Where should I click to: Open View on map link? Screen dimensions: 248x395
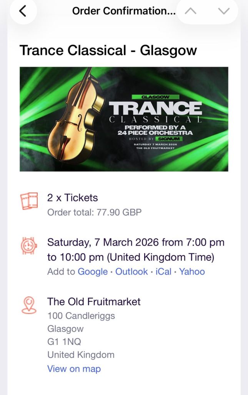click(74, 369)
